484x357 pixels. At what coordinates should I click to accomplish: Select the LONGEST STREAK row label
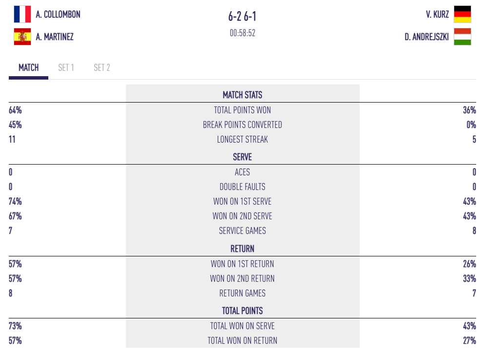pyautogui.click(x=242, y=139)
